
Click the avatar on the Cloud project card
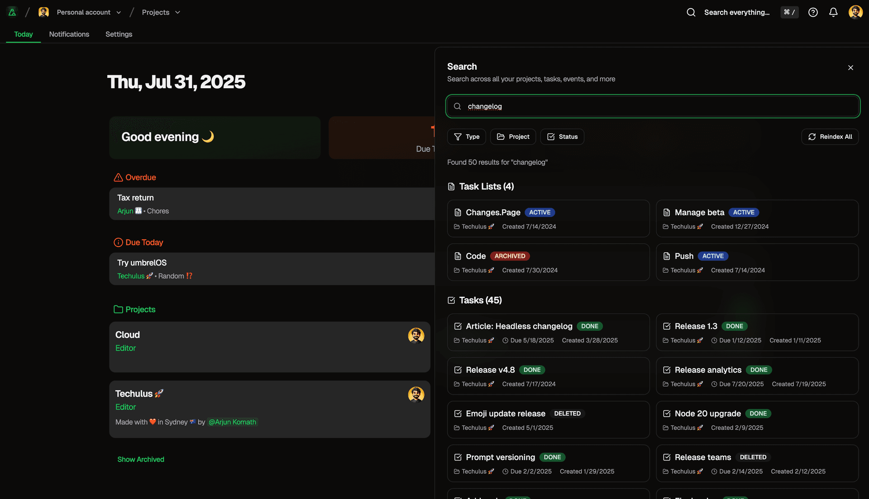416,336
